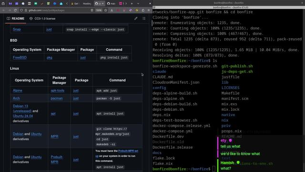This screenshot has height=172, width=305.
Task: Click the BSD section heading
Action: [x=14, y=40]
